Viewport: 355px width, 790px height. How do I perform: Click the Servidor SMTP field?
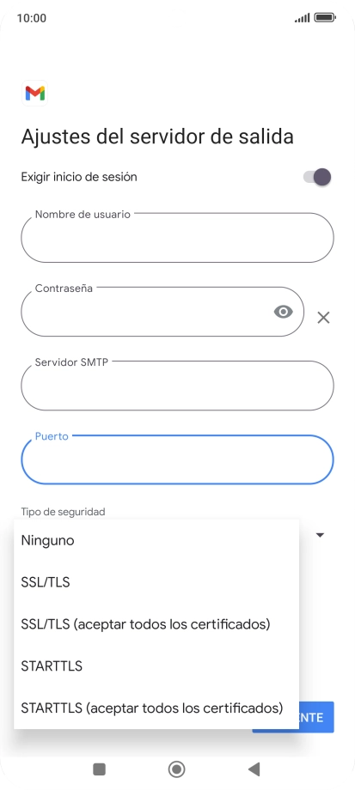tap(177, 386)
